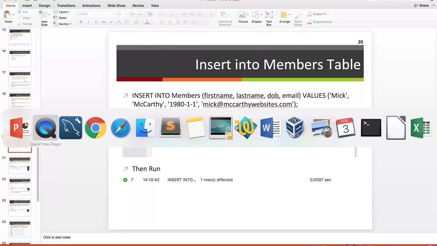Click the 'Insert into Members Table' title

pos(278,64)
